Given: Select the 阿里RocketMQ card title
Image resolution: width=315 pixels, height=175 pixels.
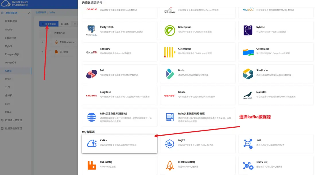Looking at the screenshot, I should 186,162.
